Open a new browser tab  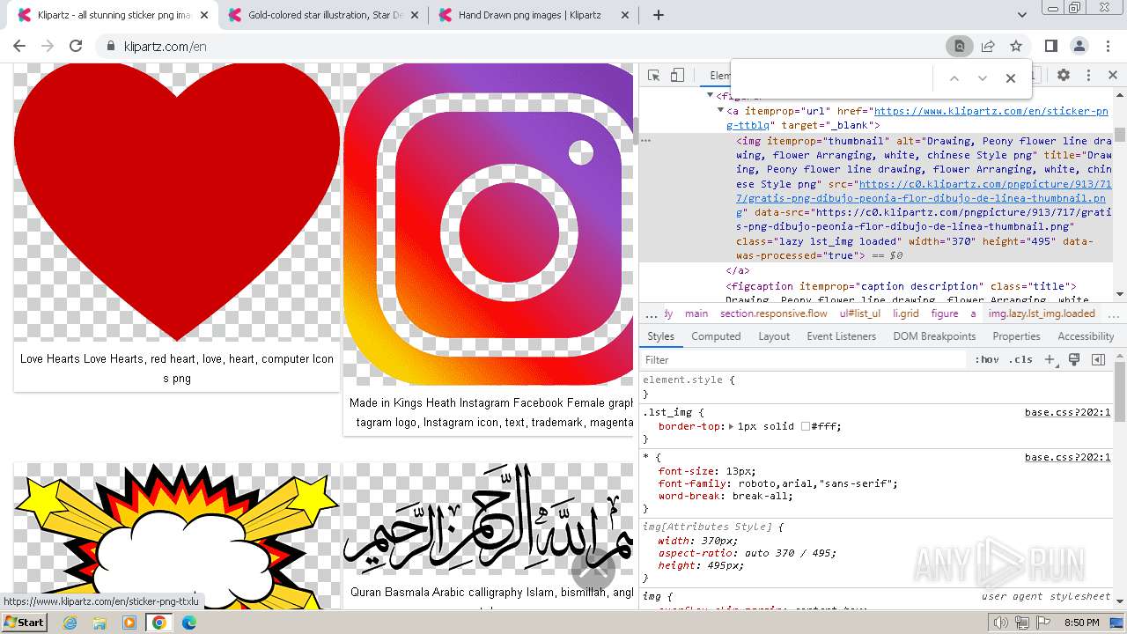pyautogui.click(x=658, y=15)
